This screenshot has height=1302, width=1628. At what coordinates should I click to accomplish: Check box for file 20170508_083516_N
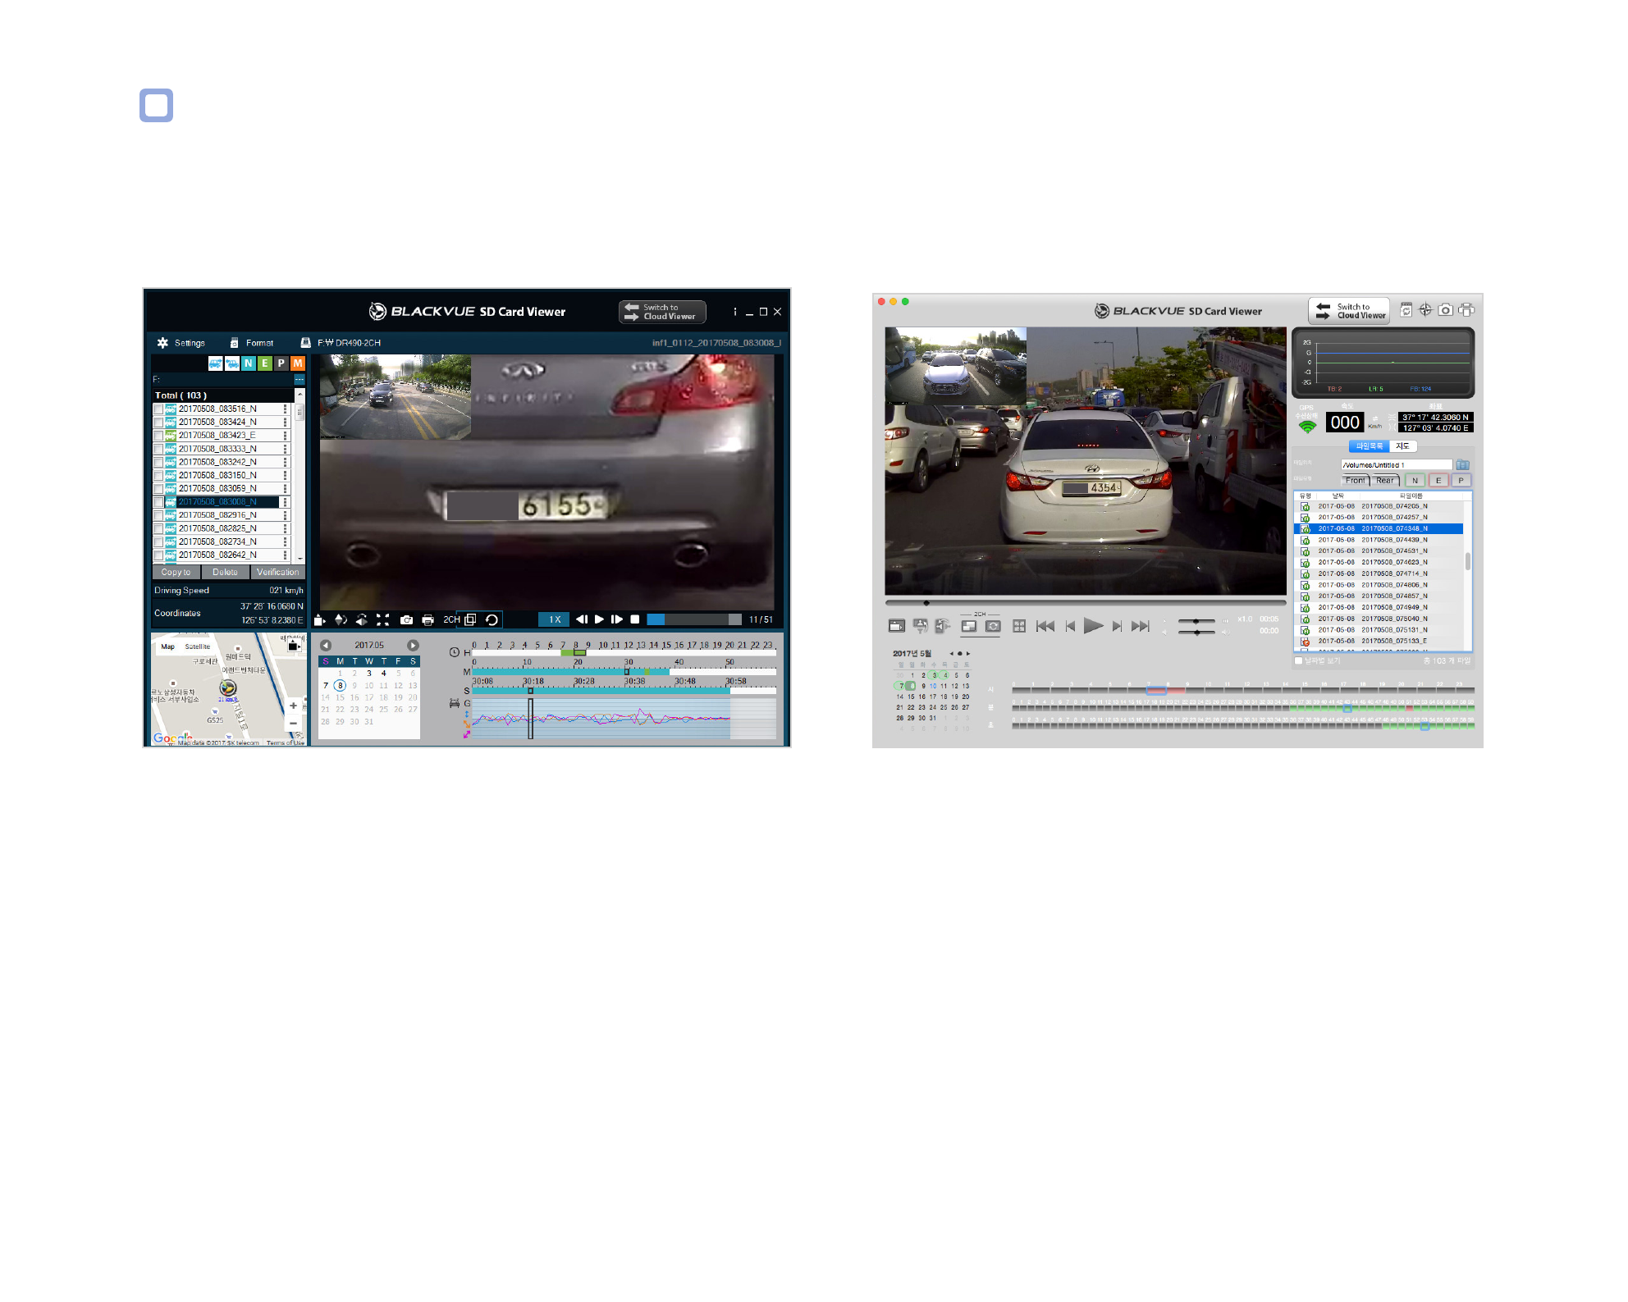click(158, 409)
